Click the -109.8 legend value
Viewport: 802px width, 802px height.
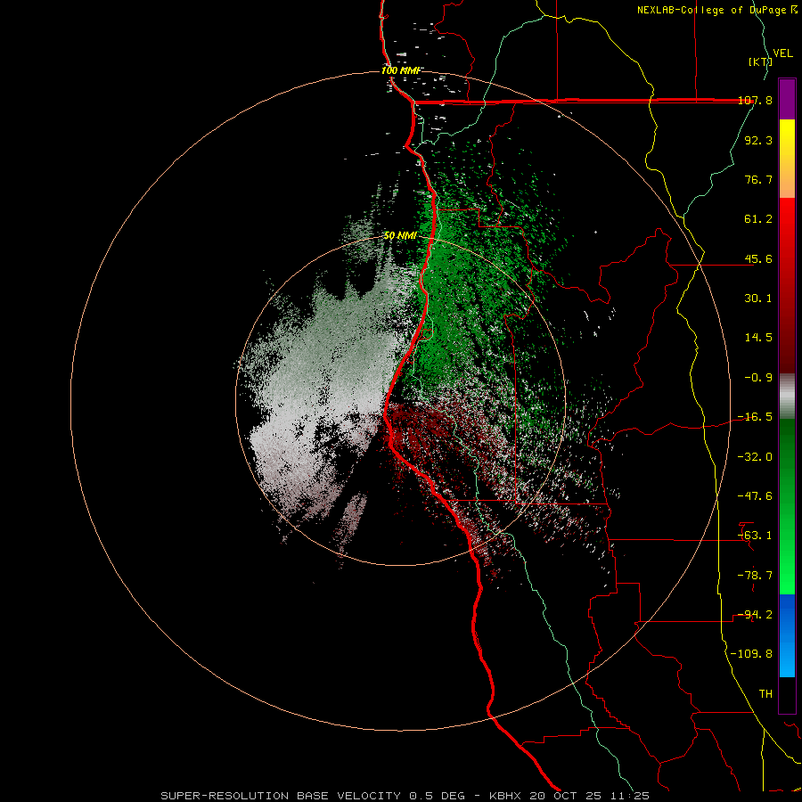(752, 654)
